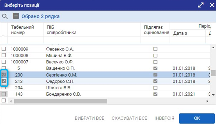Click the search magnifier icon

tap(4, 16)
